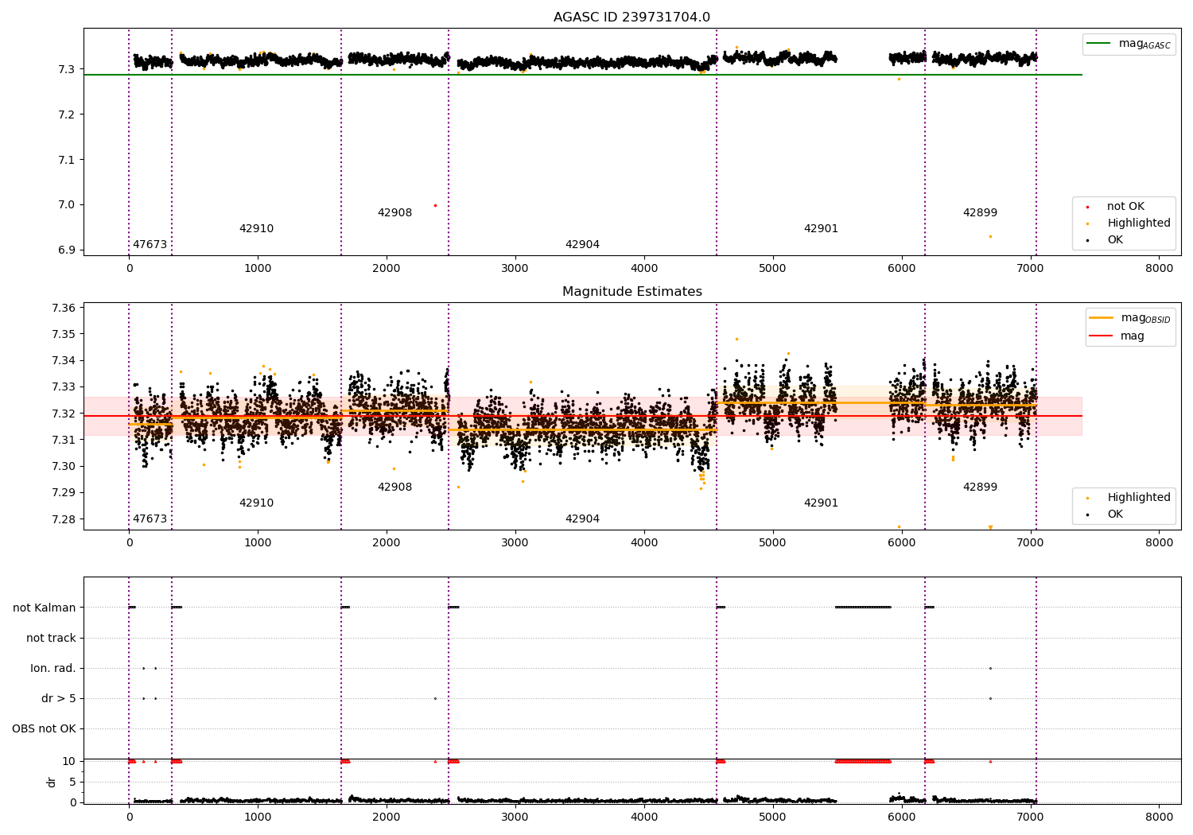Click obsid label 42901 in AGASC ID plot
Viewport: 1193px width, 835px height.
point(821,229)
